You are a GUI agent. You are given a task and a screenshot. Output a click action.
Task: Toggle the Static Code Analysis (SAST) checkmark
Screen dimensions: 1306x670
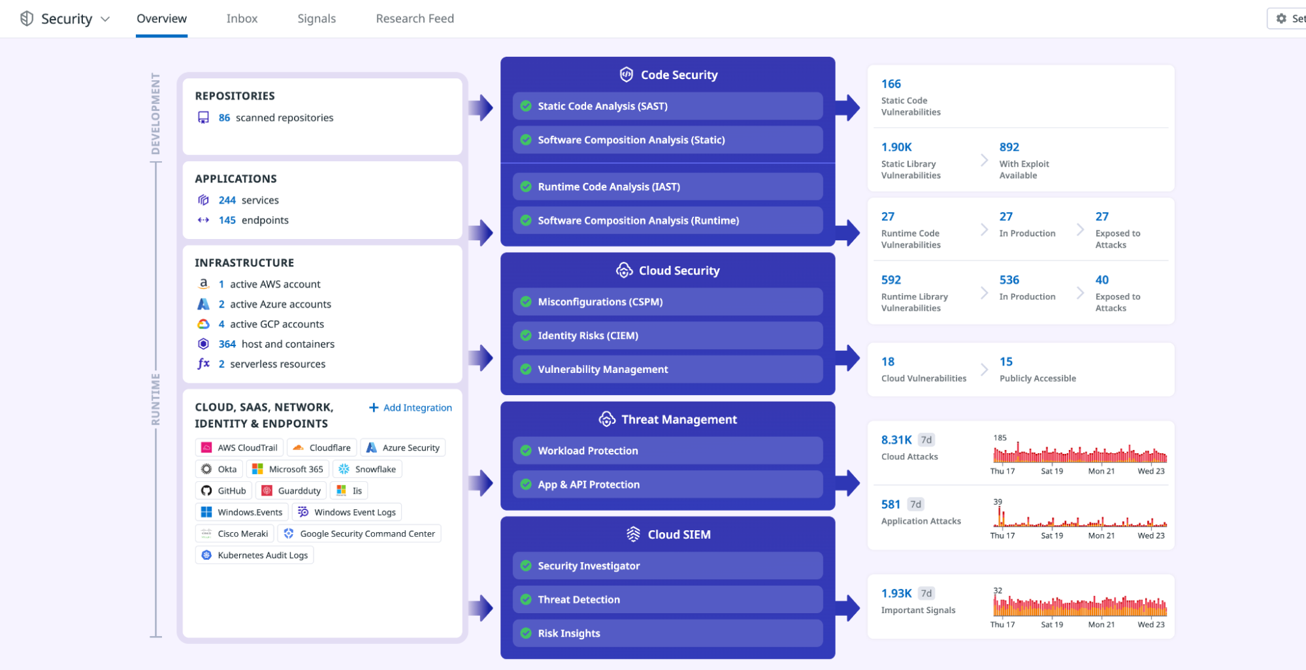pyautogui.click(x=525, y=106)
